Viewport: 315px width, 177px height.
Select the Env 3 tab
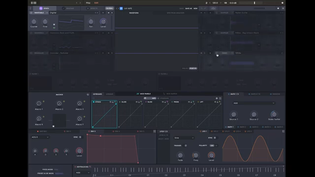(x=92, y=131)
